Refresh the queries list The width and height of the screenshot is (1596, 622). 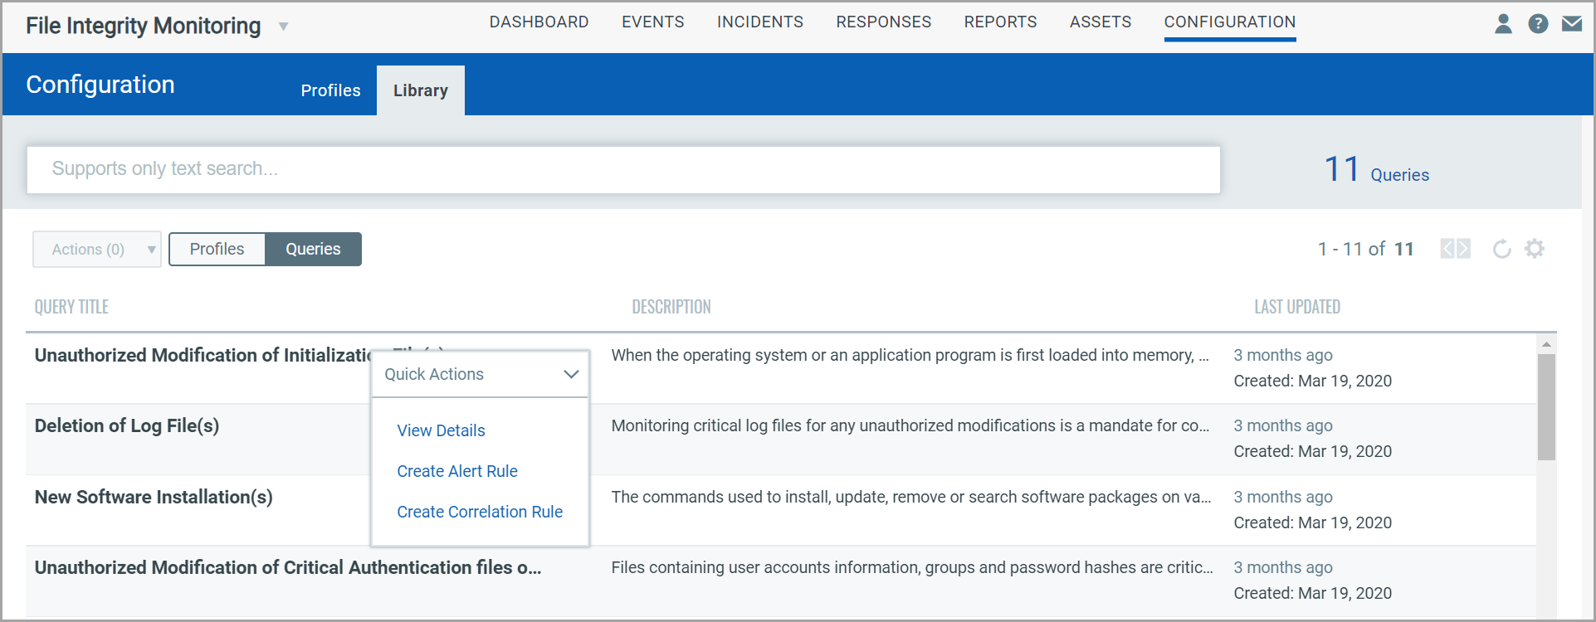point(1501,249)
